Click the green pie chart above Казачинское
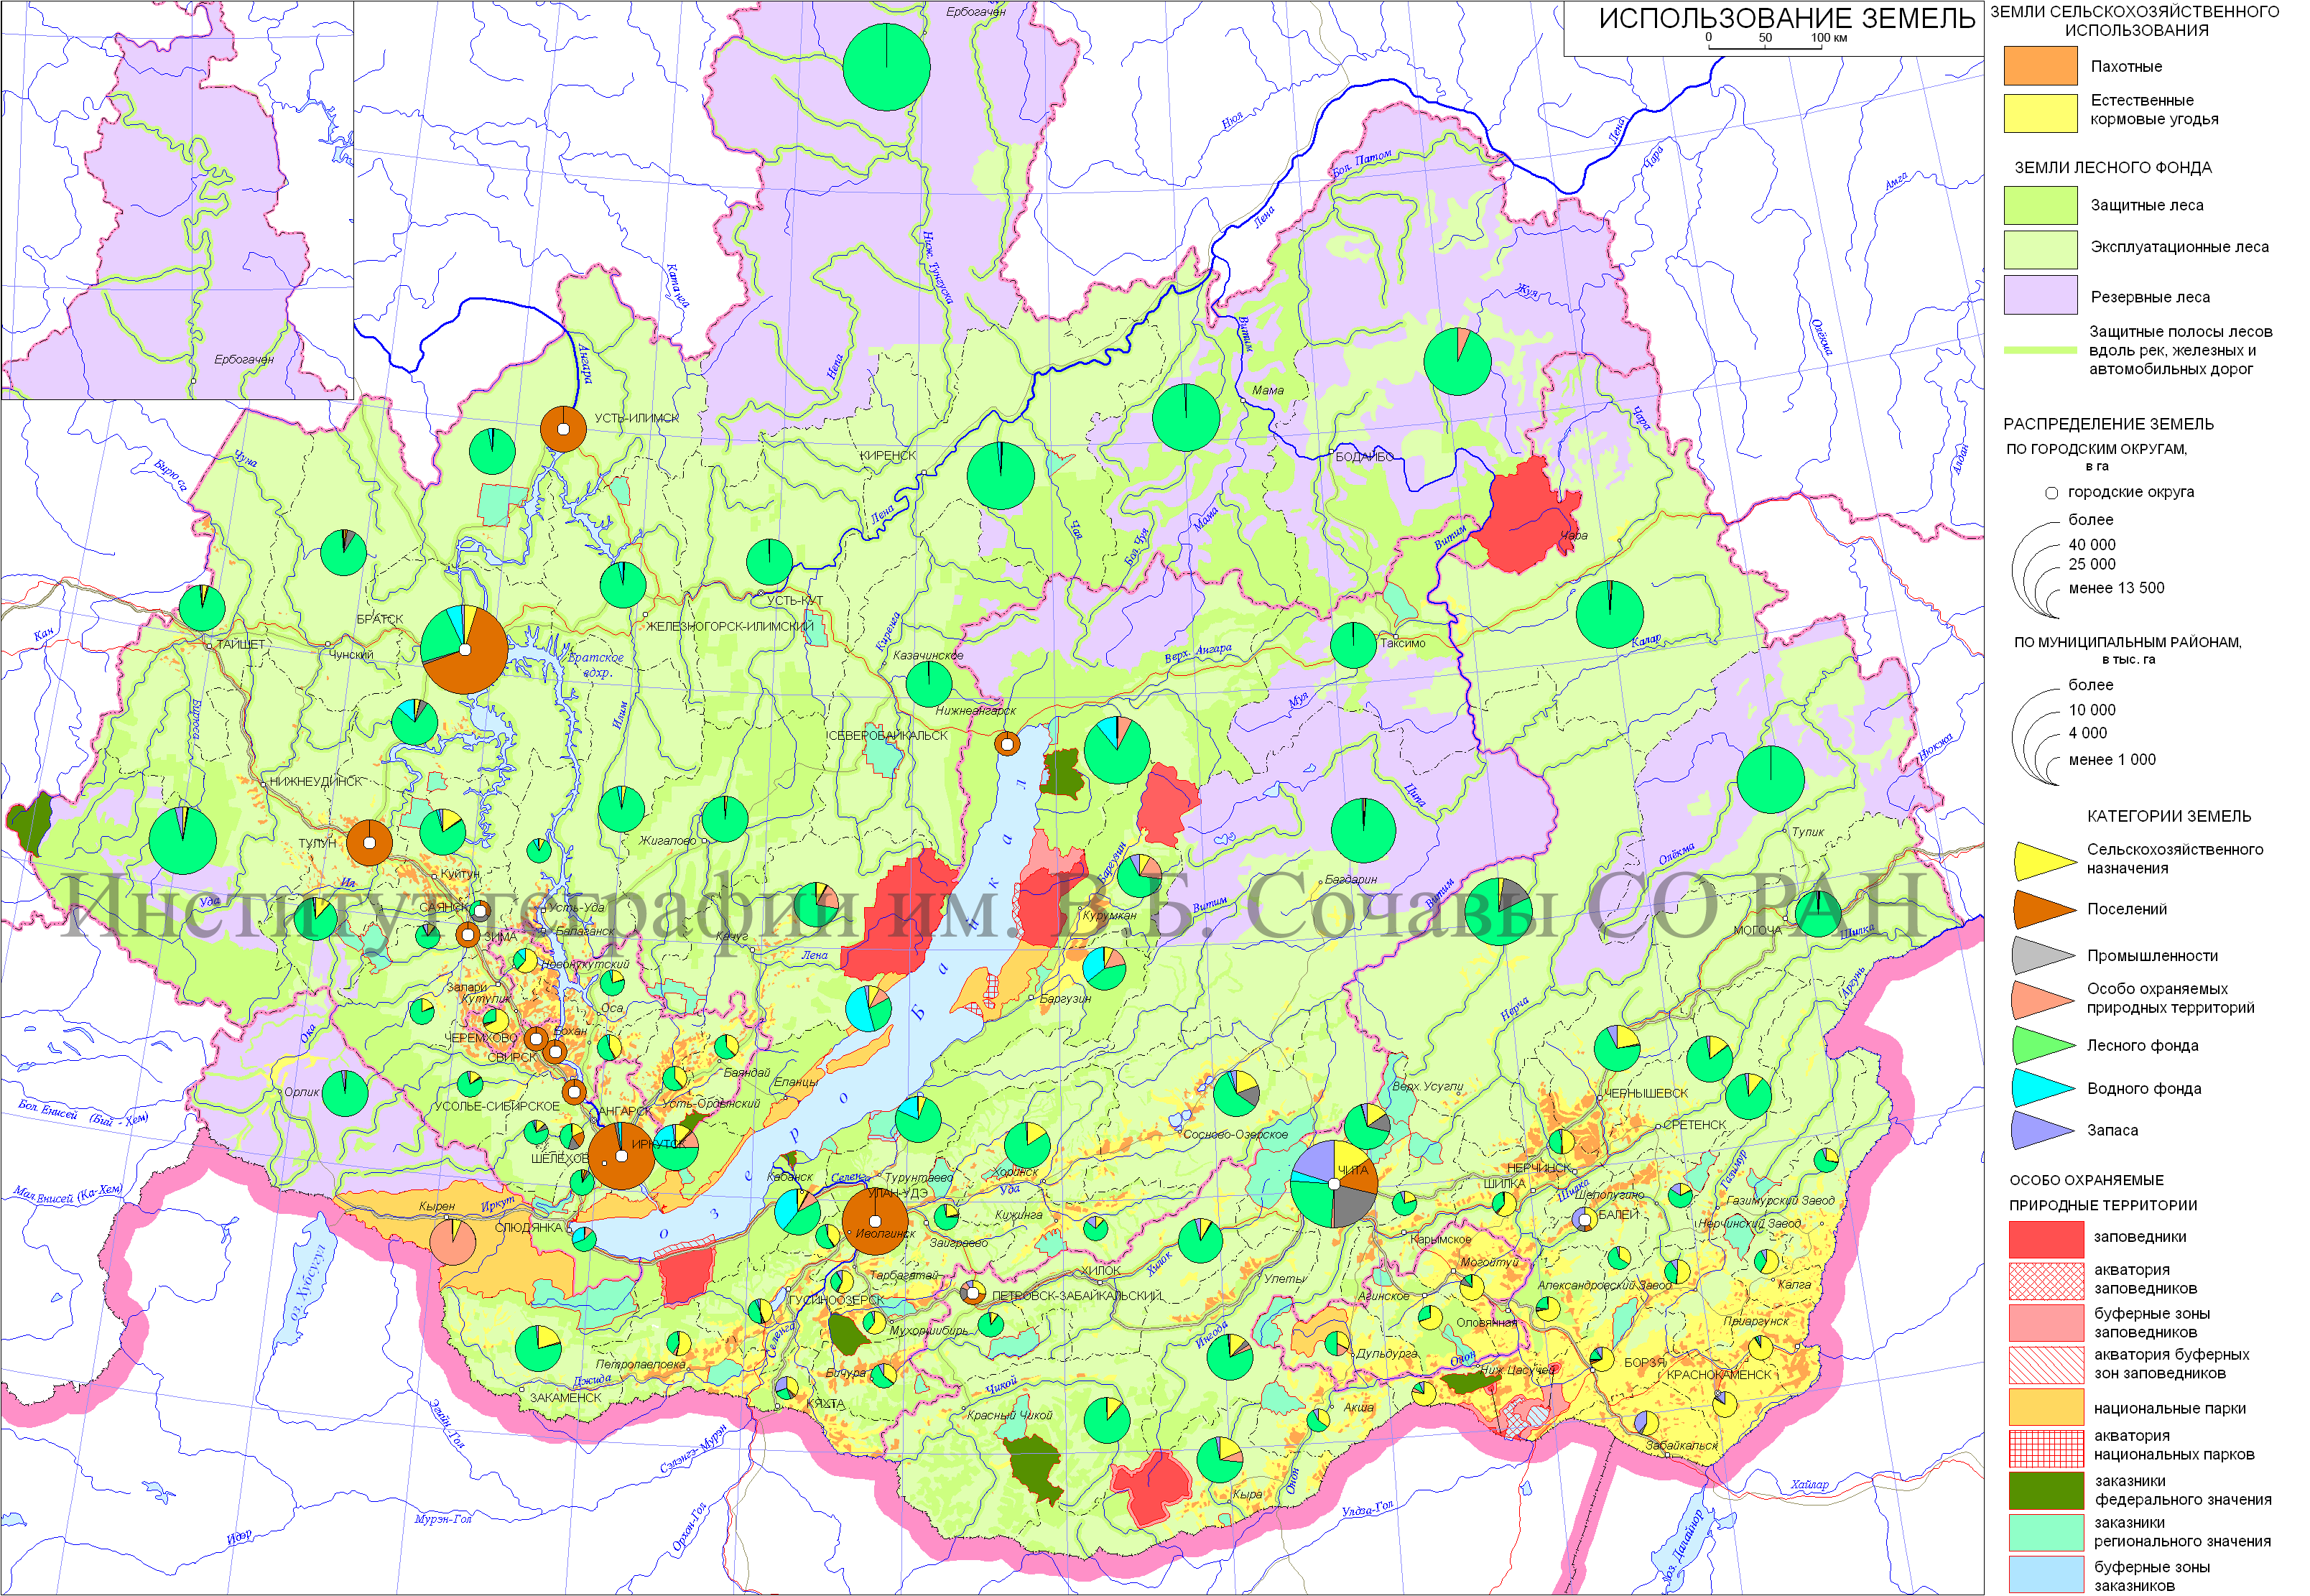This screenshot has height=1596, width=2310. (929, 684)
